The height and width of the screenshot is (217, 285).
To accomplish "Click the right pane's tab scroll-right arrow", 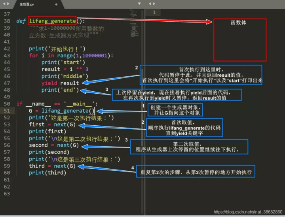I will click(154, 4).
